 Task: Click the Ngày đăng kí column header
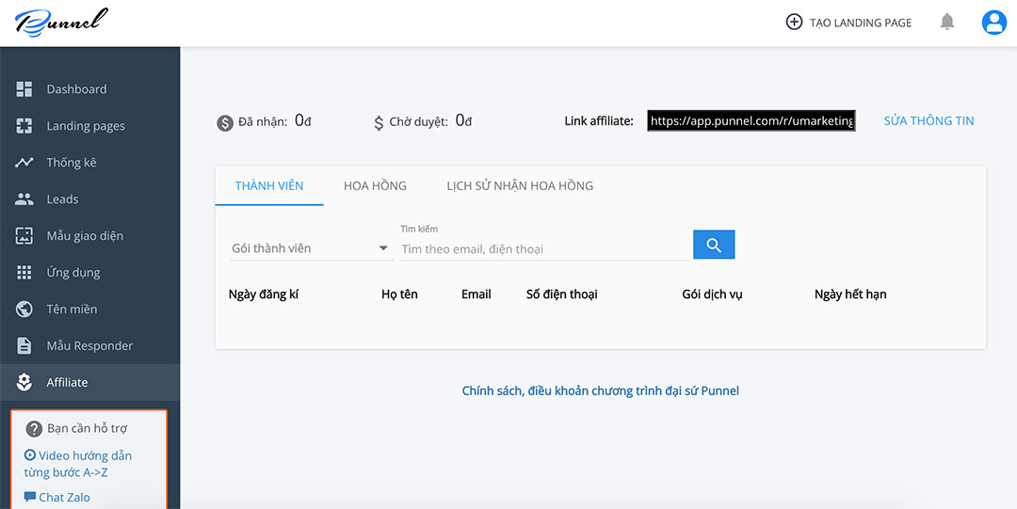pyautogui.click(x=264, y=294)
